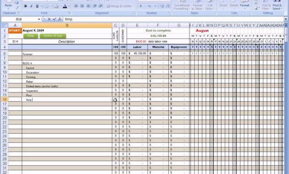Select the Foreman cell
The width and height of the screenshot is (289, 174).
[67, 54]
